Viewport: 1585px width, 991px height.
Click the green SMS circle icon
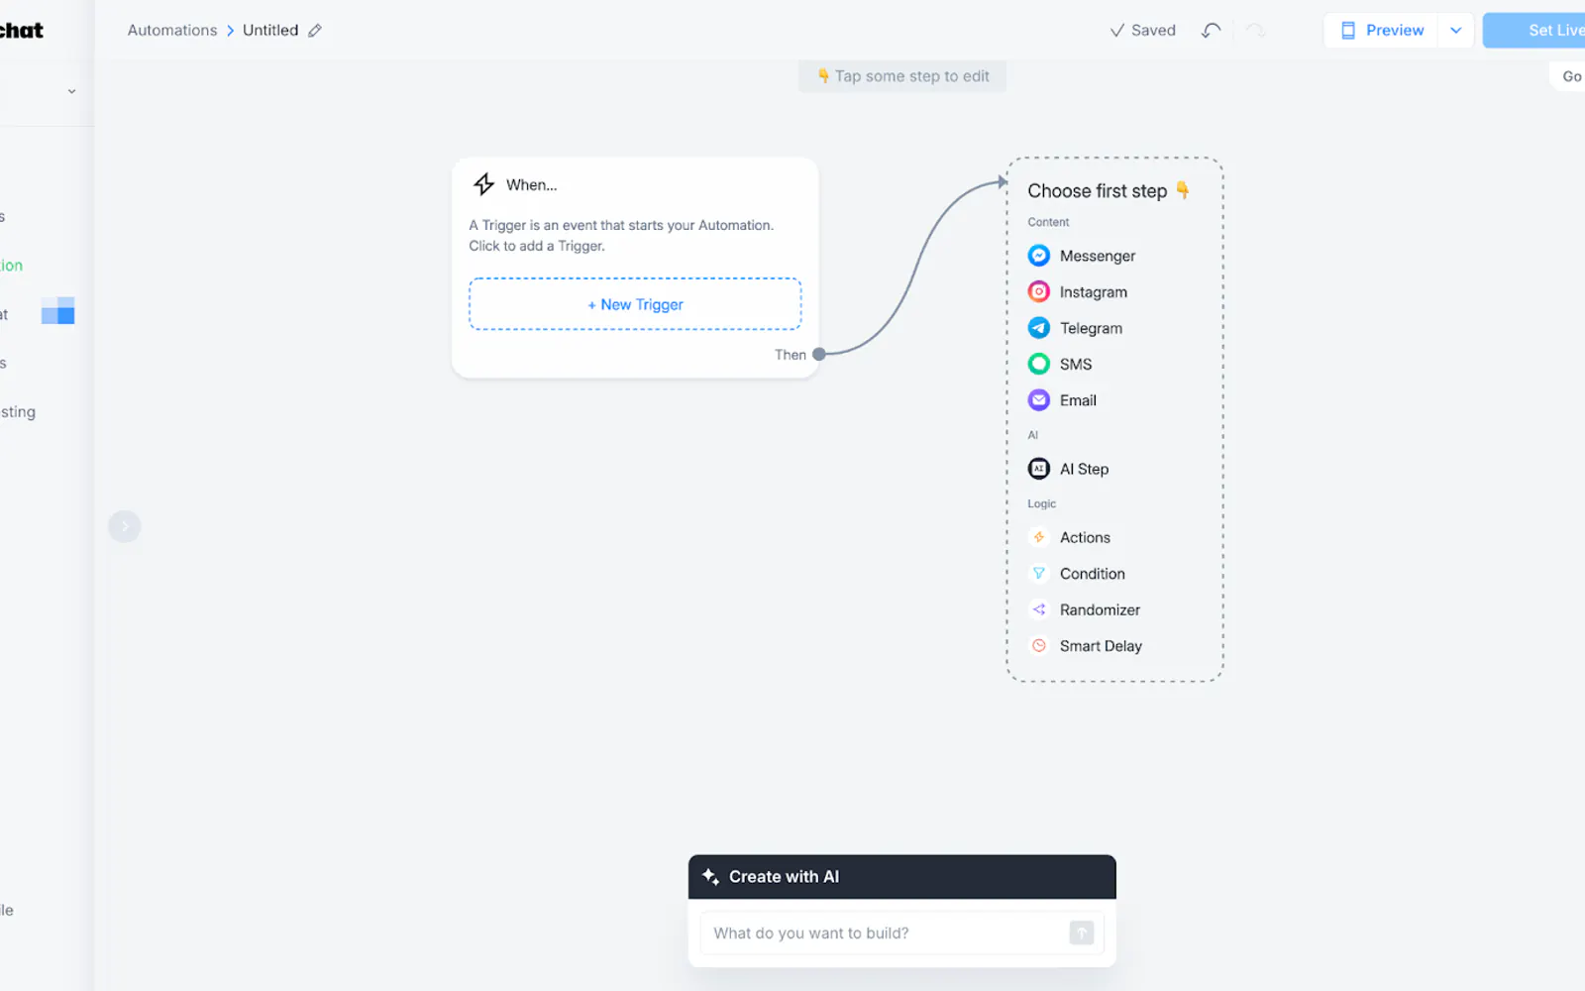point(1038,364)
